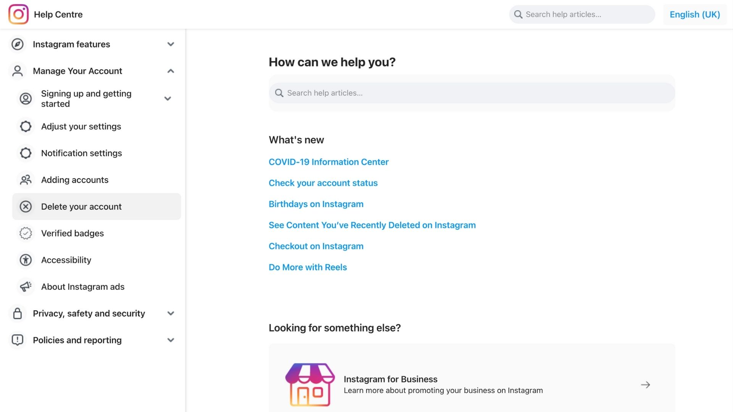Image resolution: width=733 pixels, height=412 pixels.
Task: Click the gear icon beside Notification settings
Action: pos(26,153)
